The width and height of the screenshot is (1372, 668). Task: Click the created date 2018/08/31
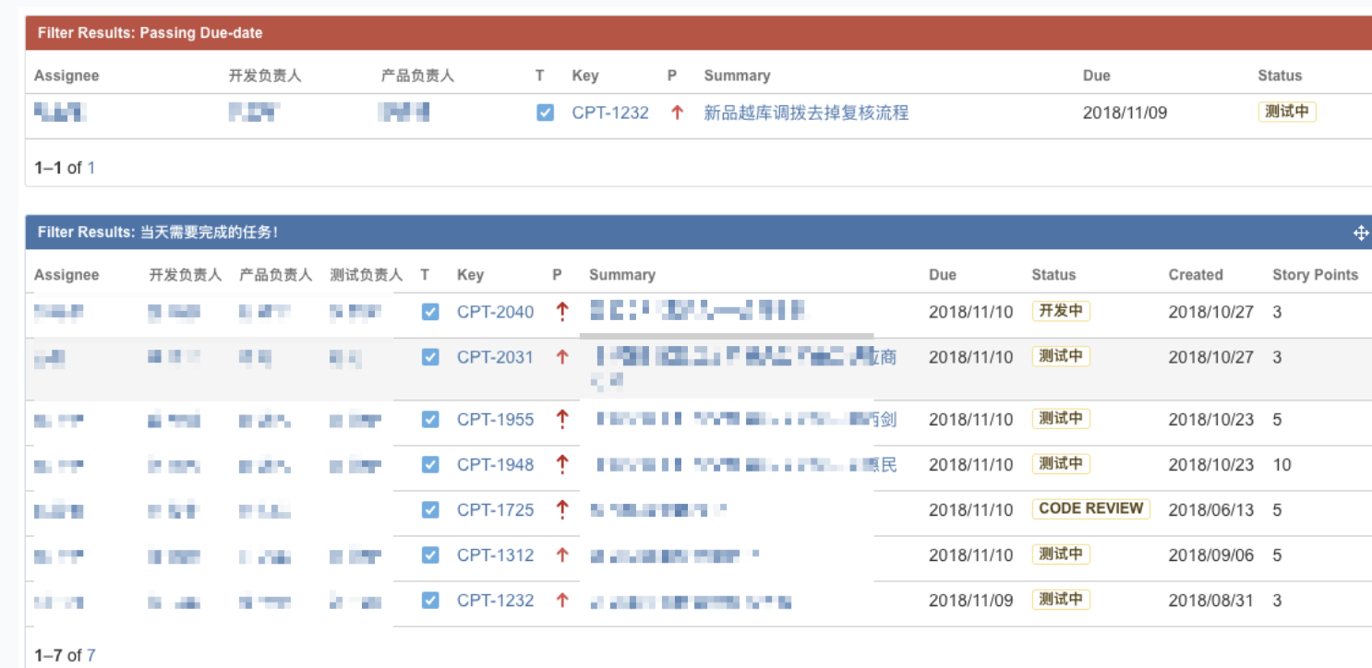(x=1211, y=600)
